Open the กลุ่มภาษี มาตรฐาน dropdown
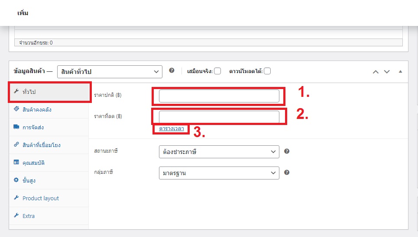This screenshot has height=237, width=418. 219,173
